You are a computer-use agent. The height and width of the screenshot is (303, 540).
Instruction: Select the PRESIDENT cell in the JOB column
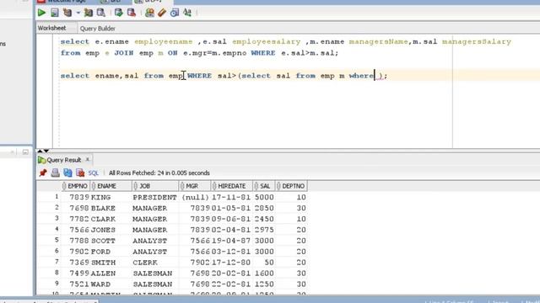[x=154, y=197]
